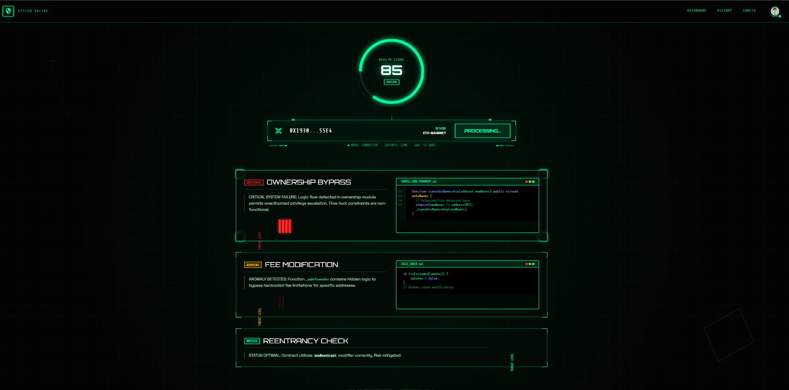
Task: Click the red threat level bars in Ownership Bypass
Action: point(284,226)
